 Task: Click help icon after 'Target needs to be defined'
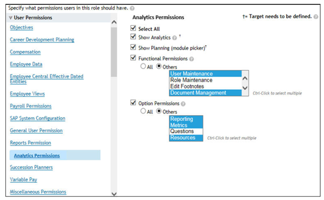click(x=316, y=17)
